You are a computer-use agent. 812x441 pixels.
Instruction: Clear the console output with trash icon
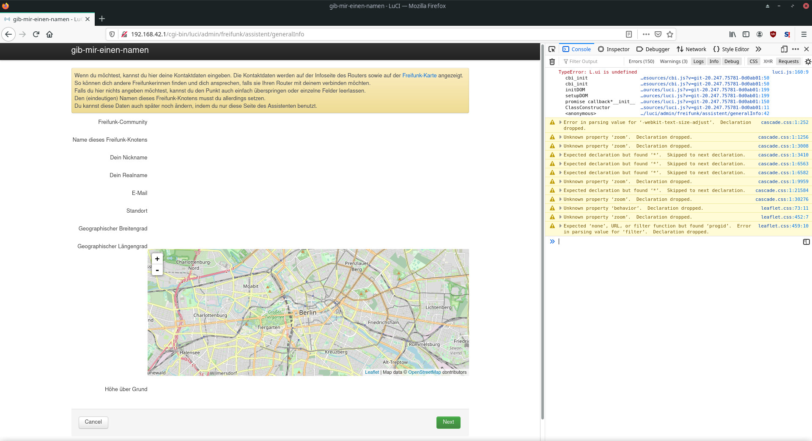[552, 61]
